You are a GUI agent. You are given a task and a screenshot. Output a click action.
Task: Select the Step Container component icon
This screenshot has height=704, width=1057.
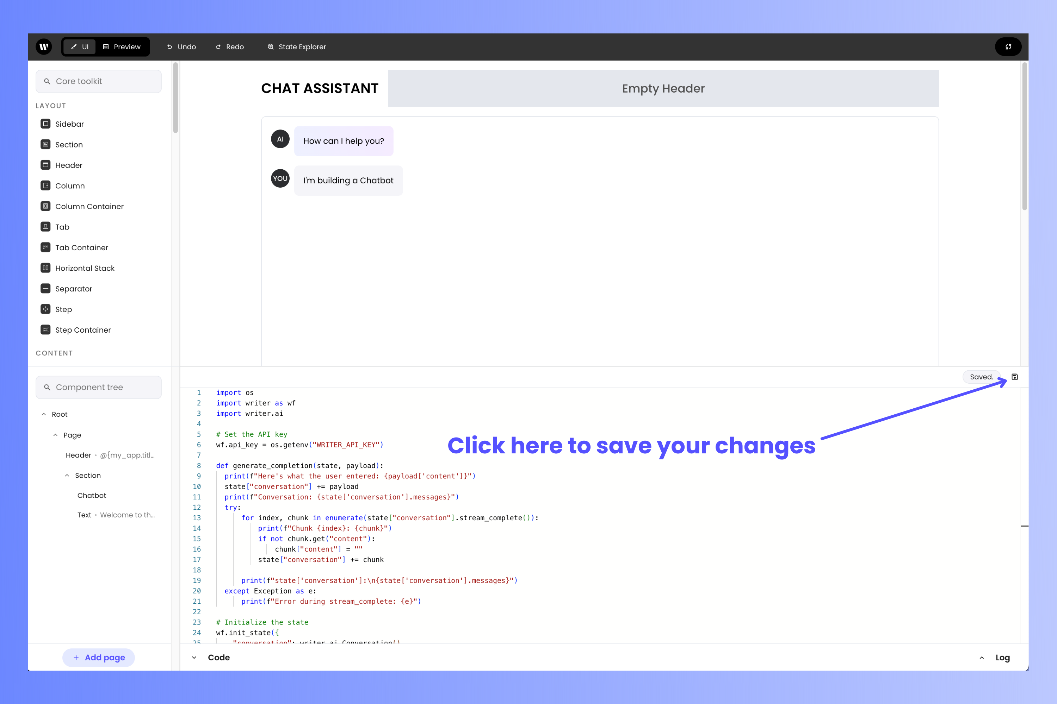click(45, 330)
